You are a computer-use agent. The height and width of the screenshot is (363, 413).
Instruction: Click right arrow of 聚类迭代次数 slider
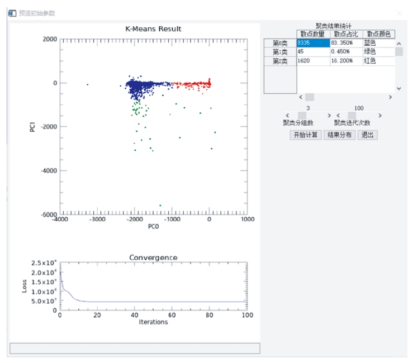(x=380, y=116)
